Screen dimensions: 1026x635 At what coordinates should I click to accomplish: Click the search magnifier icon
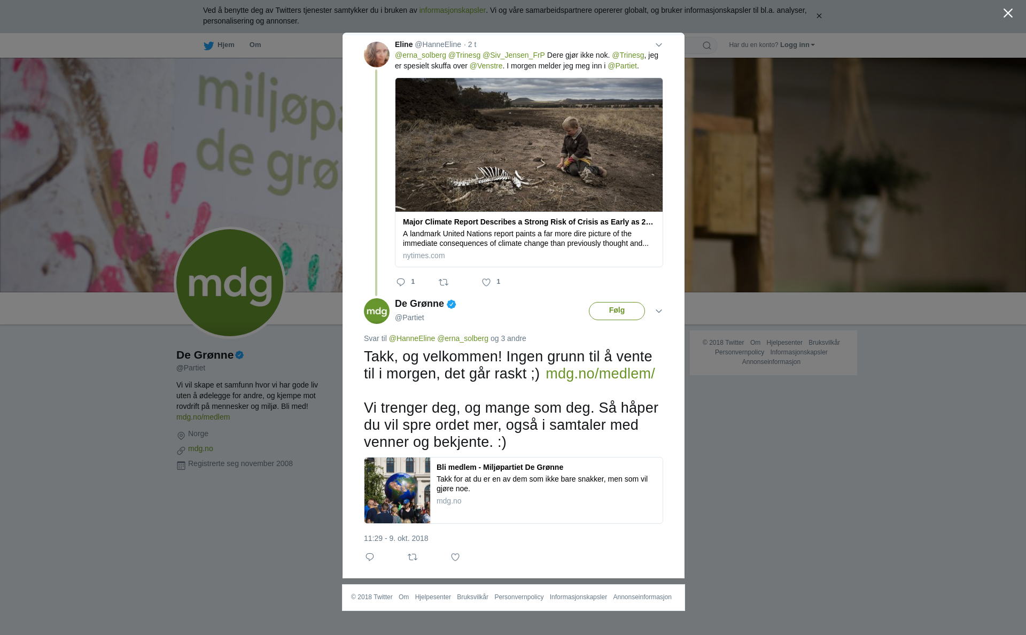pyautogui.click(x=707, y=45)
